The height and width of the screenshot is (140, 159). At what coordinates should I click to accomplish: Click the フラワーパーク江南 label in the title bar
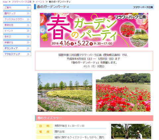(x=143, y=7)
